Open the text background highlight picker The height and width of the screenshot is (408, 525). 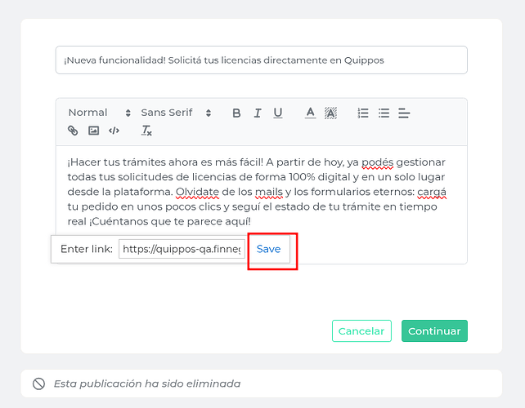click(330, 113)
